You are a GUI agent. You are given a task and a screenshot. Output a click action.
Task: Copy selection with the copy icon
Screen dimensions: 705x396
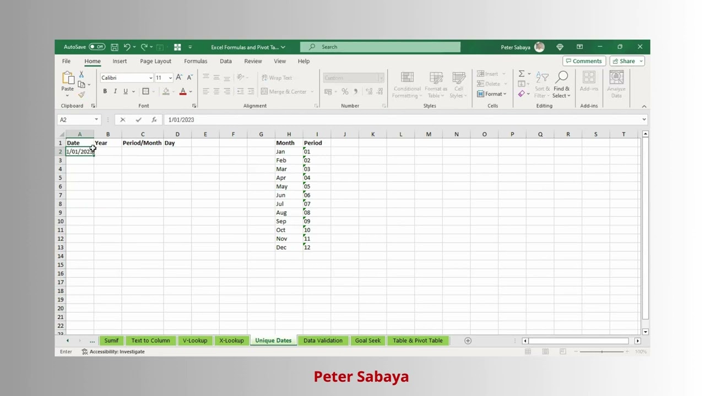pos(82,84)
